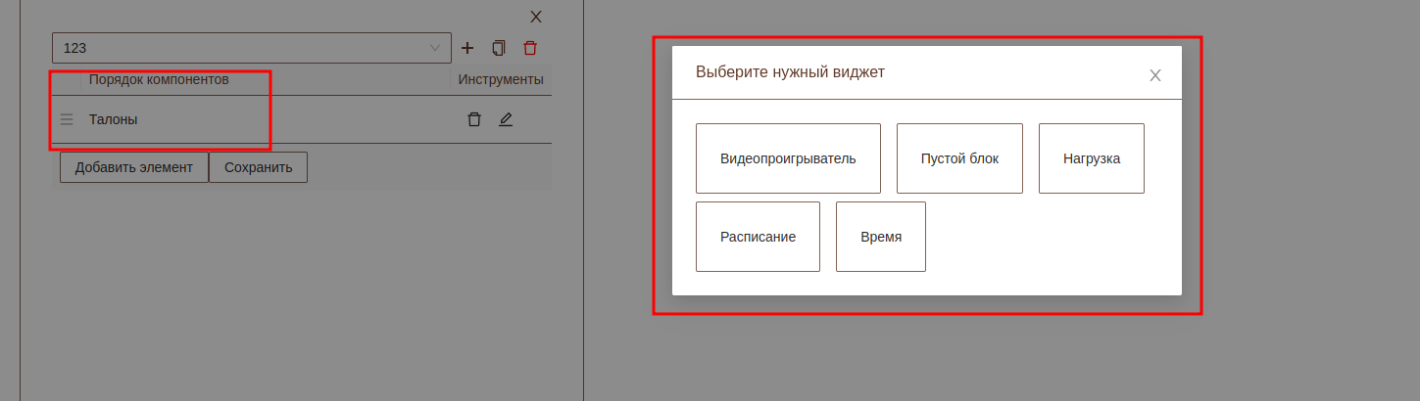
Task: Click the red trash icon near the dropdown
Action: coord(530,48)
